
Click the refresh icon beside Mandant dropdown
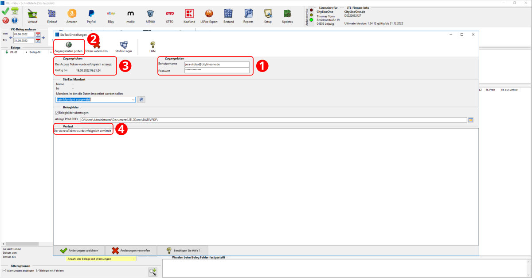[141, 99]
